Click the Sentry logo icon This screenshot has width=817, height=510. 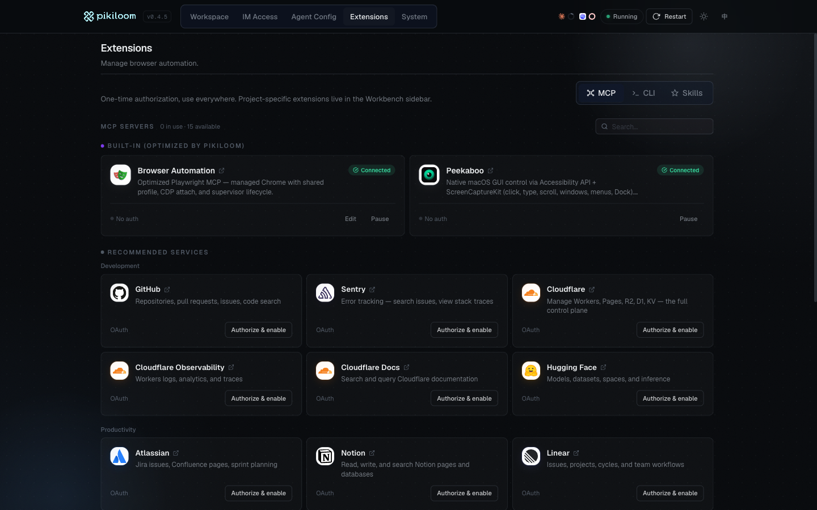[x=325, y=293]
